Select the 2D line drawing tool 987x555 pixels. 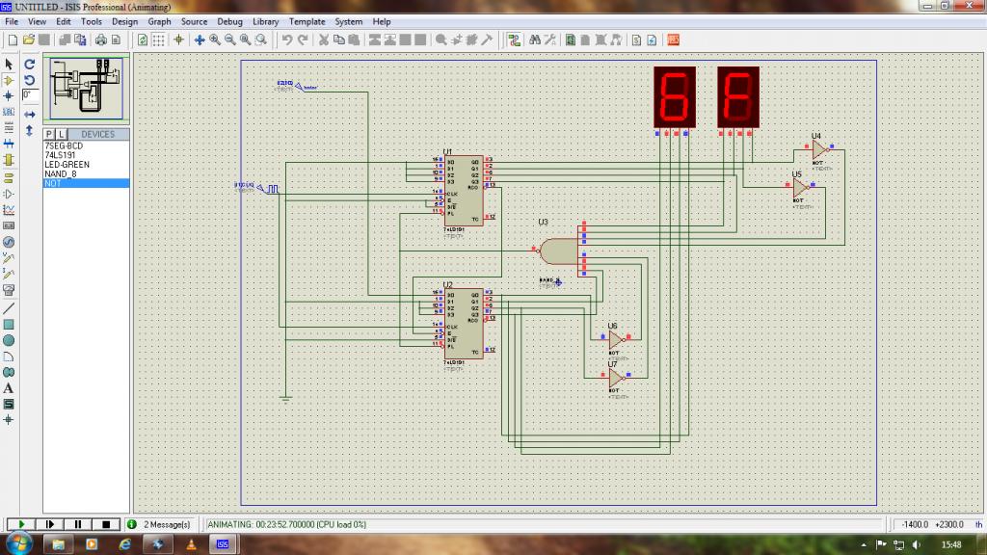[x=9, y=307]
